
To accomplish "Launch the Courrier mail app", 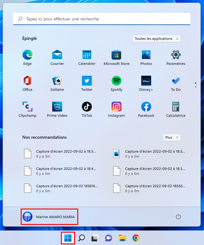I will tap(57, 57).
